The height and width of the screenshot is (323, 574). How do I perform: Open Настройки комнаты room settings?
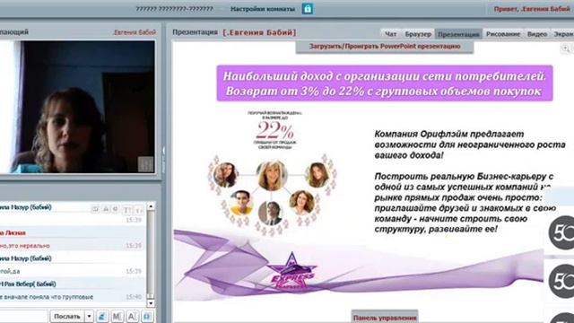coord(263,9)
